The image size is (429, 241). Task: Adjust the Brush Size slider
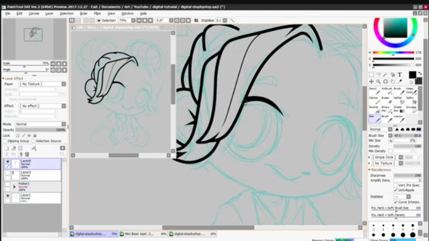point(407,135)
